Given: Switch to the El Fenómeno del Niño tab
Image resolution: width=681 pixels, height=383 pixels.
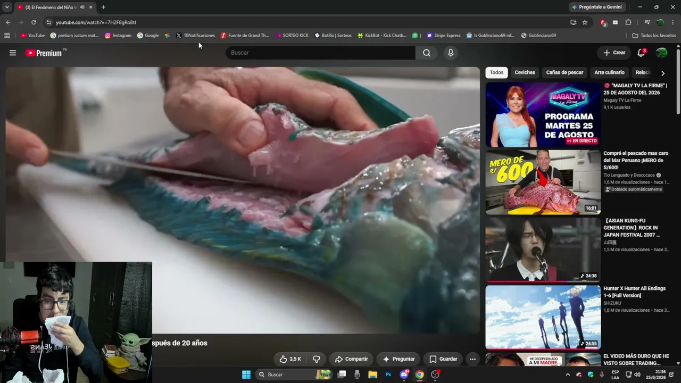Looking at the screenshot, I should tap(55, 7).
